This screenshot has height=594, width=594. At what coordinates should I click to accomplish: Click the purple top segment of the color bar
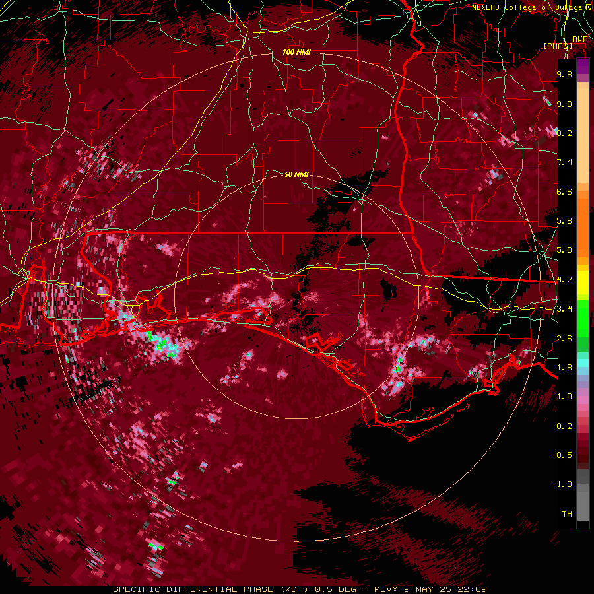pyautogui.click(x=583, y=66)
